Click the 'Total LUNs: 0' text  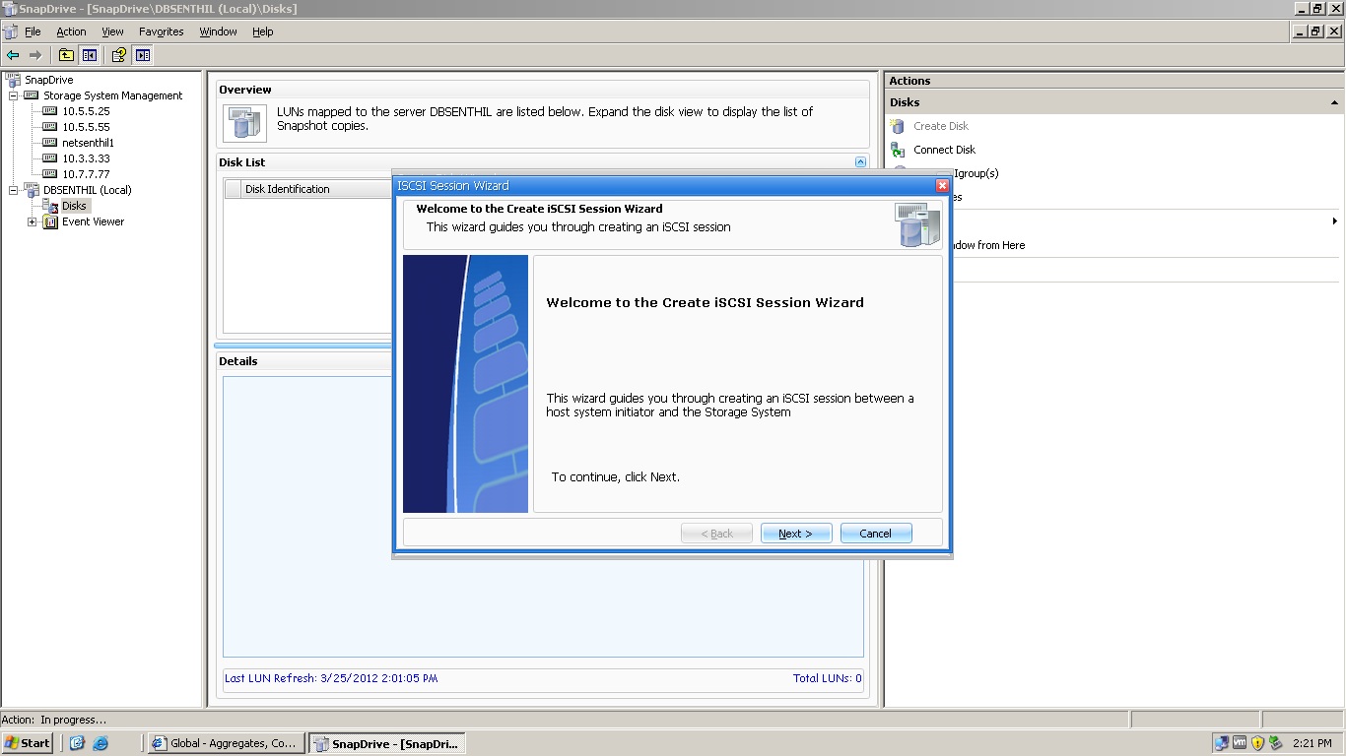coord(828,678)
